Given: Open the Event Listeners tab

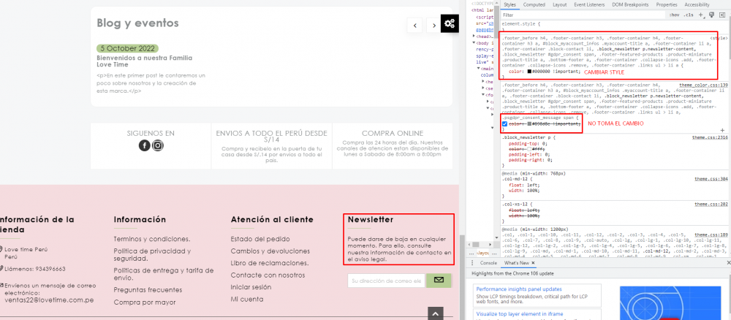Looking at the screenshot, I should coord(589,4).
